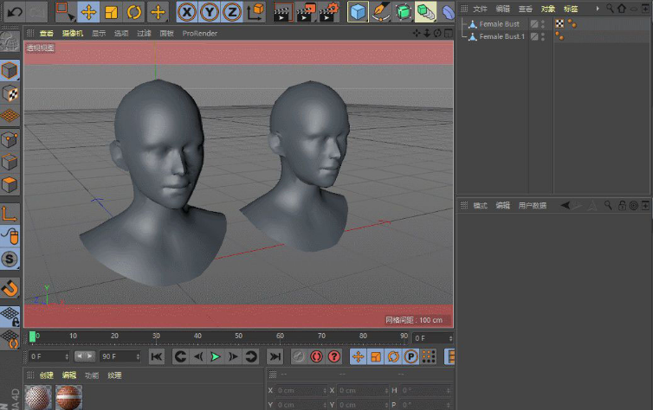Activate the Rotate tool in top toolbar
The width and height of the screenshot is (653, 410).
[134, 12]
